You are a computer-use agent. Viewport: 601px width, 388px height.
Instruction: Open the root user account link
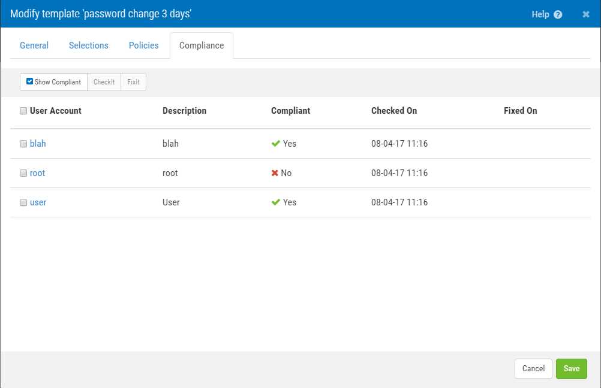38,173
